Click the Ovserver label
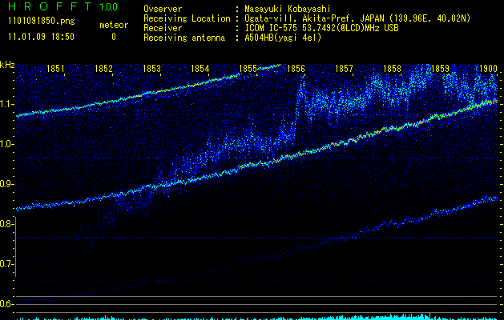The image size is (504, 320). pyautogui.click(x=163, y=9)
